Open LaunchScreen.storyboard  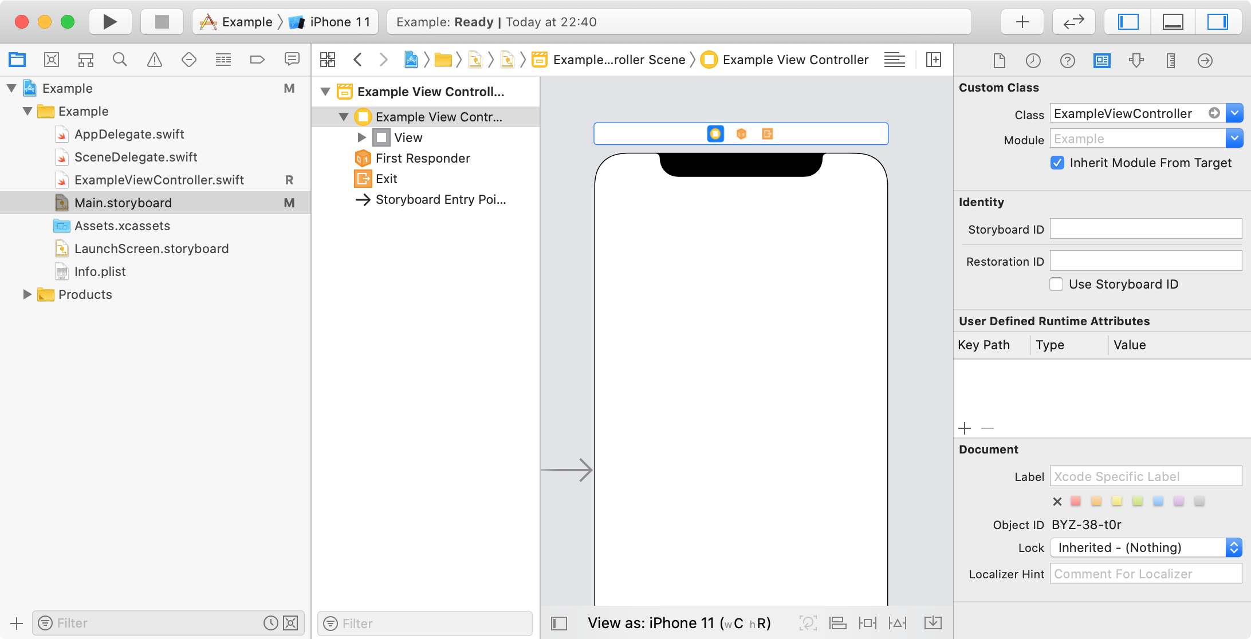point(151,249)
